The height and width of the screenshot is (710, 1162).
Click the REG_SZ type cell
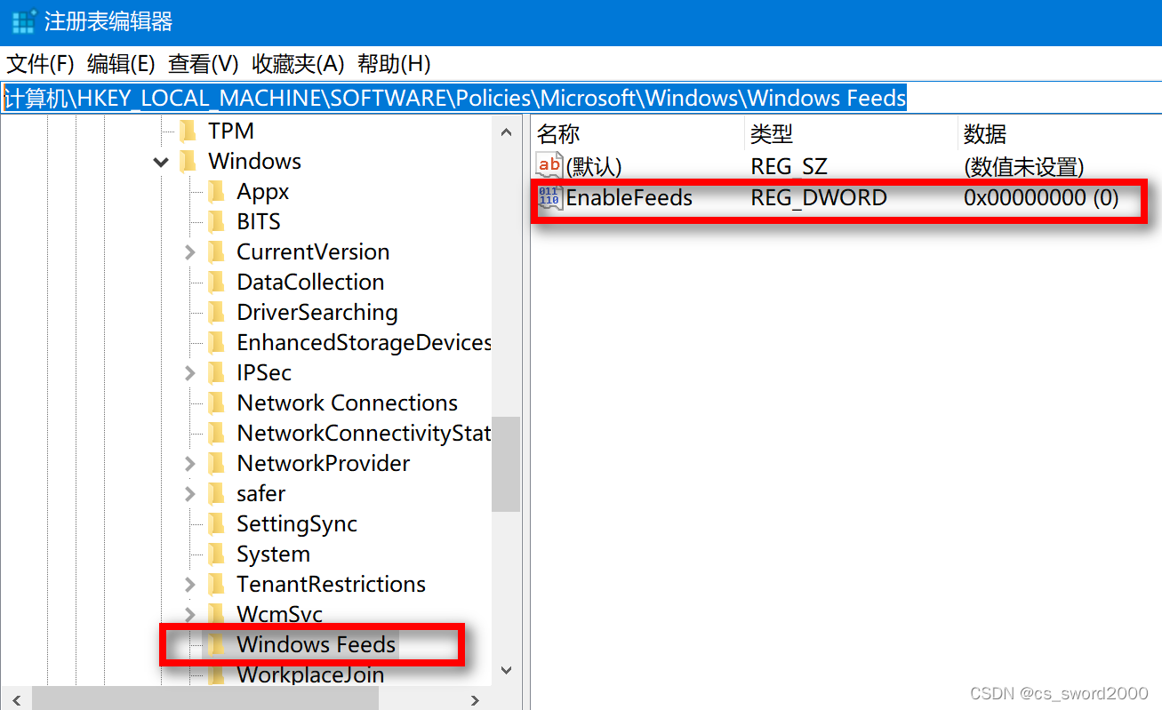point(789,166)
